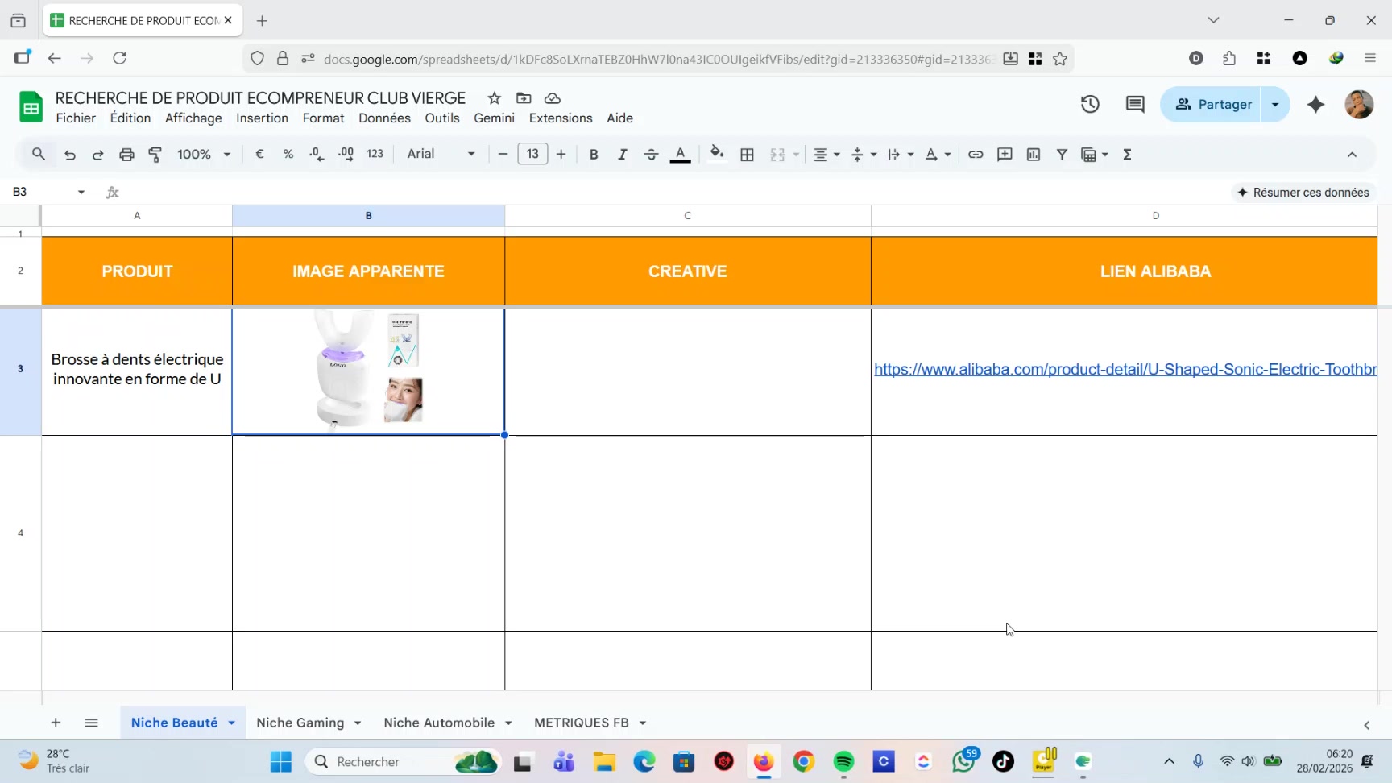Open the fill color picker
The height and width of the screenshot is (783, 1392).
pyautogui.click(x=716, y=154)
